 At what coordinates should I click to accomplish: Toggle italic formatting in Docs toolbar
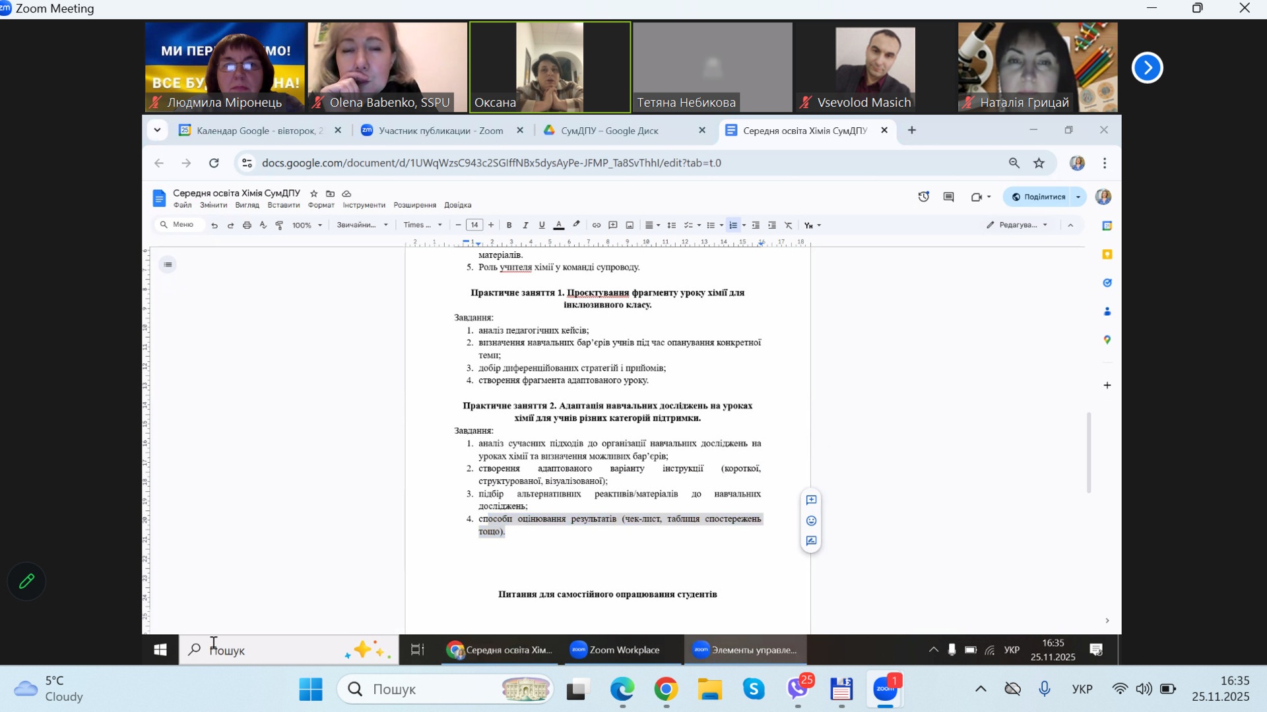[x=525, y=225]
